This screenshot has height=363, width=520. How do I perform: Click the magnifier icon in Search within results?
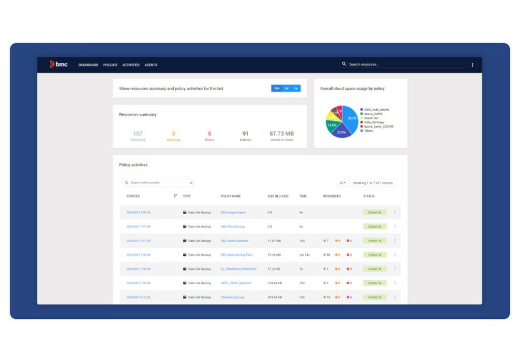126,183
